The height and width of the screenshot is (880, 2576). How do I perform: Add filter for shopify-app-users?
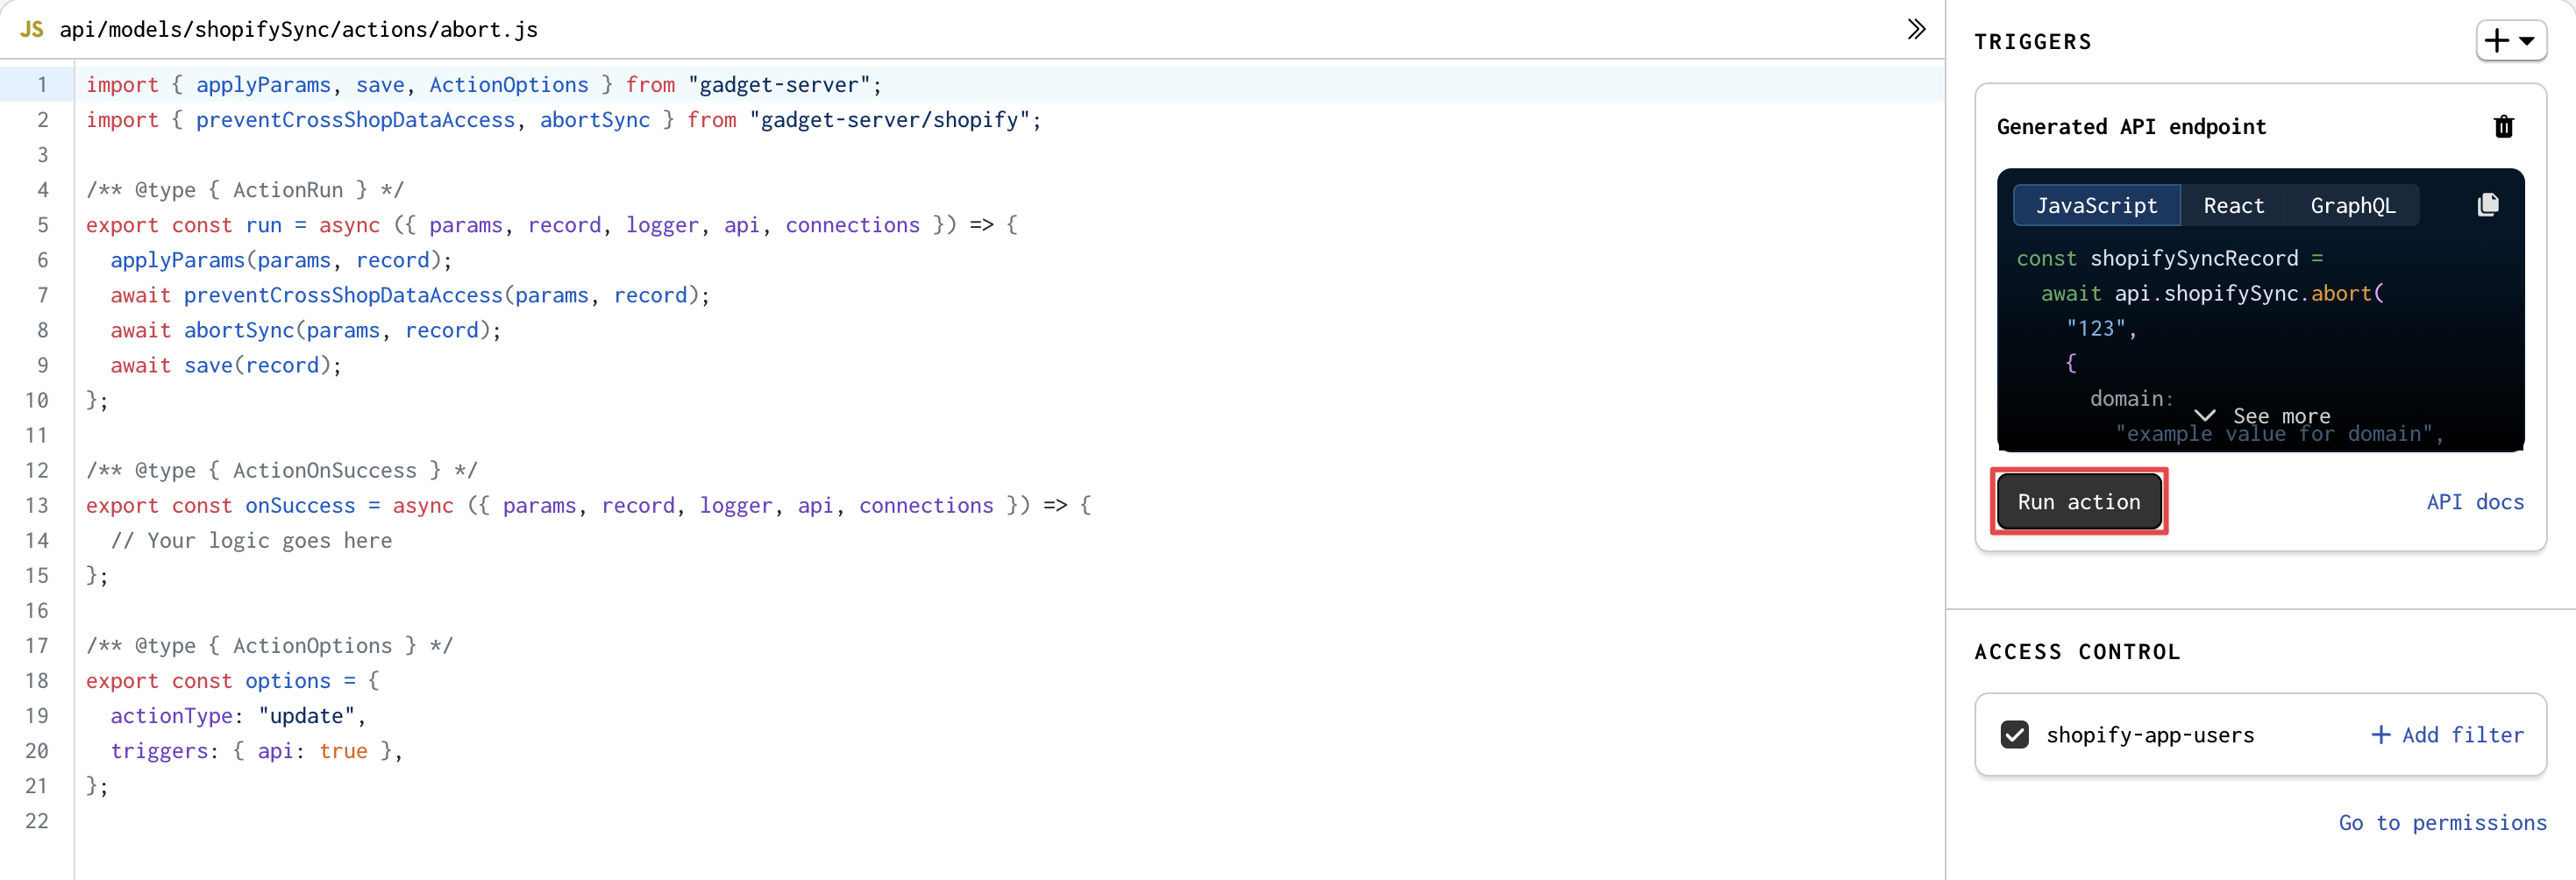pyautogui.click(x=2447, y=735)
